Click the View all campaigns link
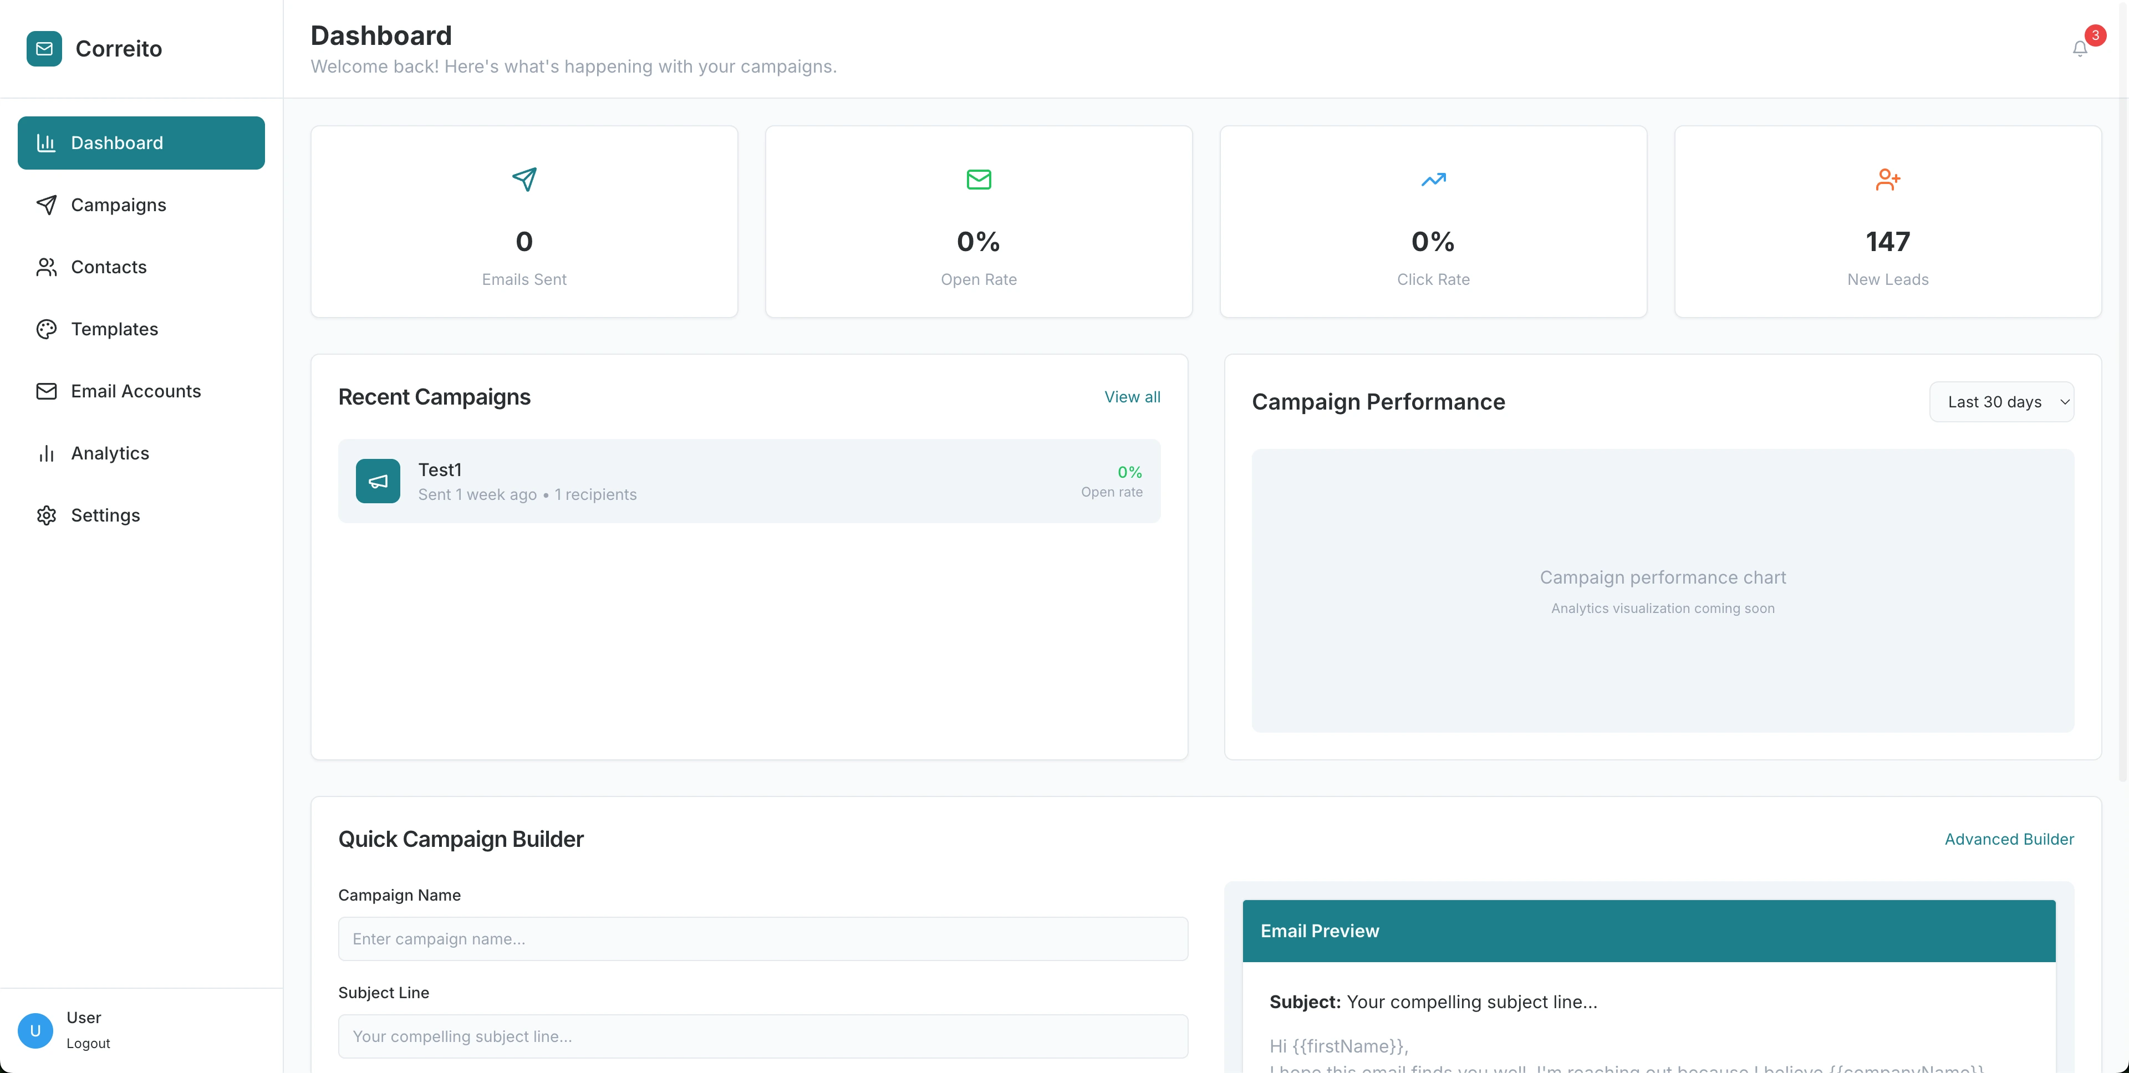The height and width of the screenshot is (1073, 2129). tap(1132, 397)
